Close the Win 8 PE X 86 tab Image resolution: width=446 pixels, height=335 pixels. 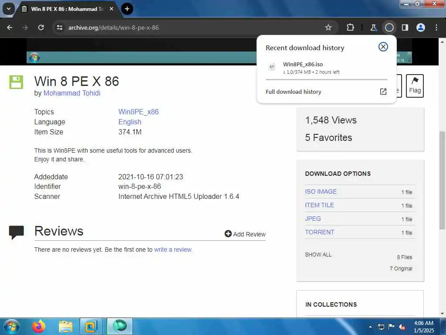[x=111, y=9]
